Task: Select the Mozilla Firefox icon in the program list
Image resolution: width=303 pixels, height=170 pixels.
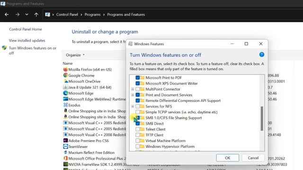Action: pyautogui.click(x=65, y=69)
